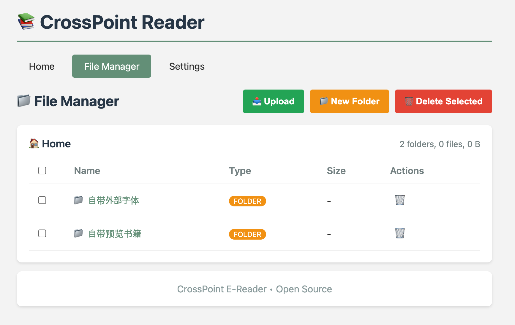Click the FOLDER badge in the 自带预览书籍 row
The height and width of the screenshot is (325, 515).
[247, 234]
